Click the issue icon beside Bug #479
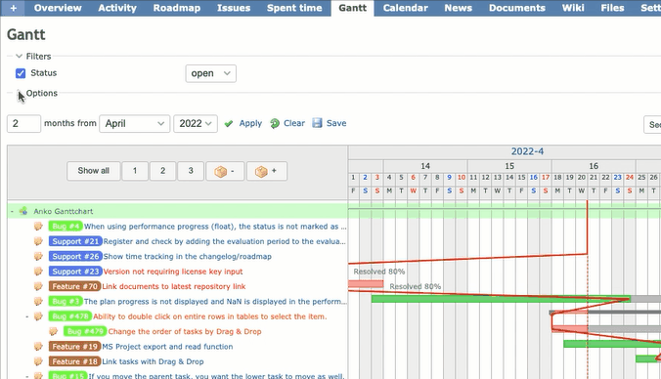661x379 pixels. (53, 331)
